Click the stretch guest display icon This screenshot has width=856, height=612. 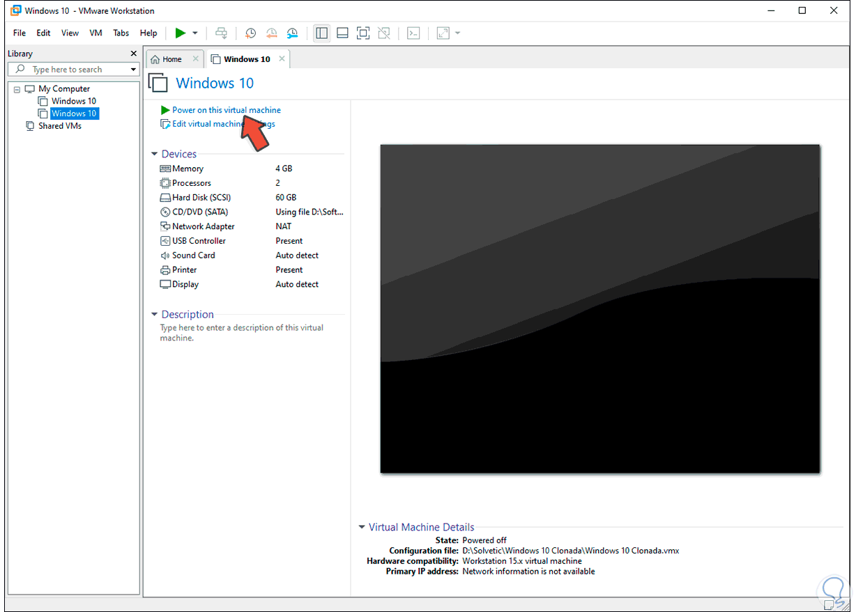coord(443,33)
